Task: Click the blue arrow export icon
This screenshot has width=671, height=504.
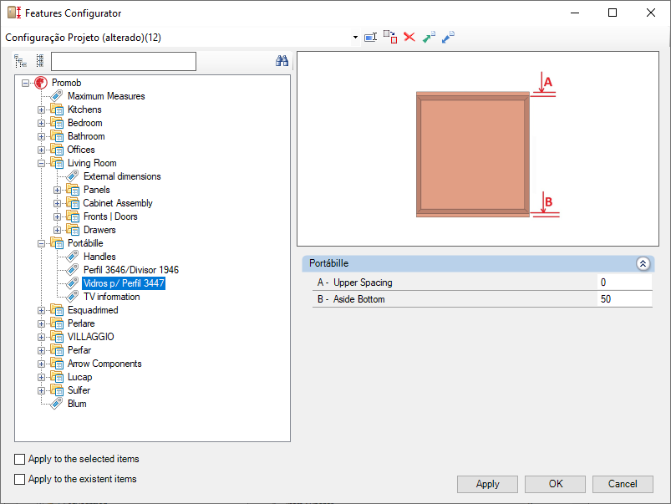Action: [448, 38]
